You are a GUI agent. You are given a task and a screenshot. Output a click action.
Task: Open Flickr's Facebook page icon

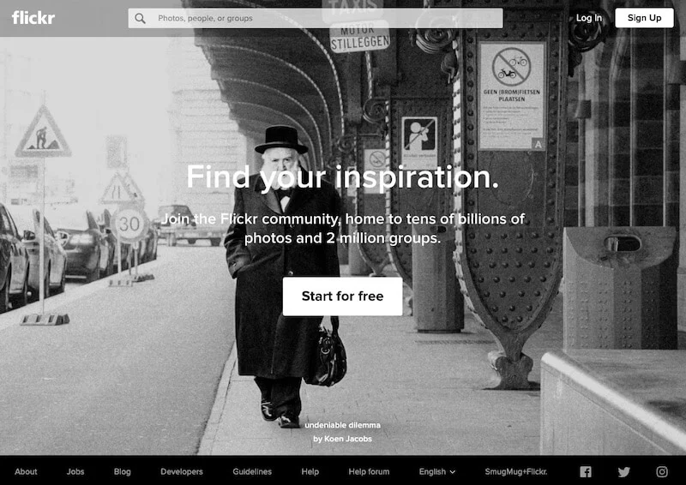coord(586,471)
